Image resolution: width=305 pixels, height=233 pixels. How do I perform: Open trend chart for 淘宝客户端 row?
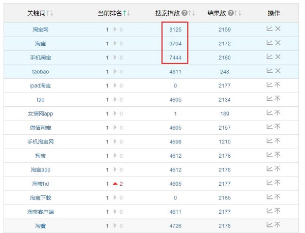(x=269, y=211)
